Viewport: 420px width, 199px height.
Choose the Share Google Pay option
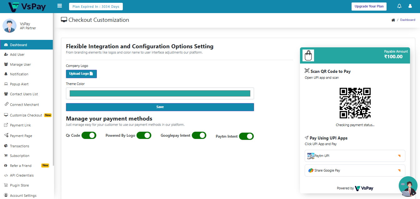tap(355, 170)
